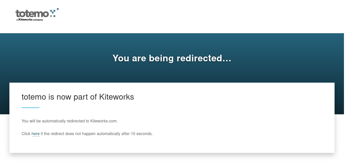Click the dark teal banner background

tap(279, 58)
